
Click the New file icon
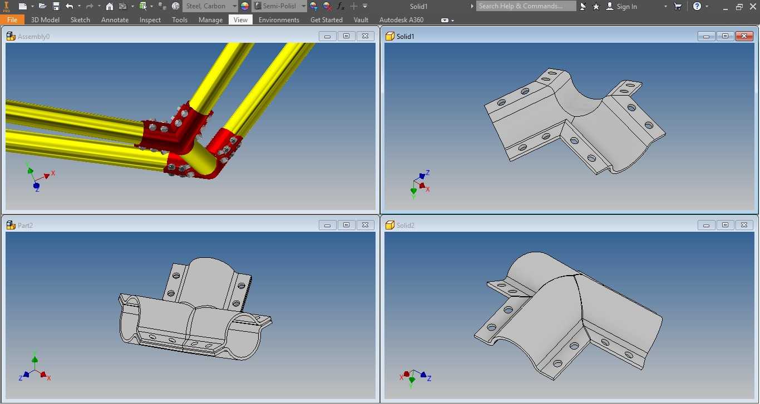pyautogui.click(x=22, y=6)
